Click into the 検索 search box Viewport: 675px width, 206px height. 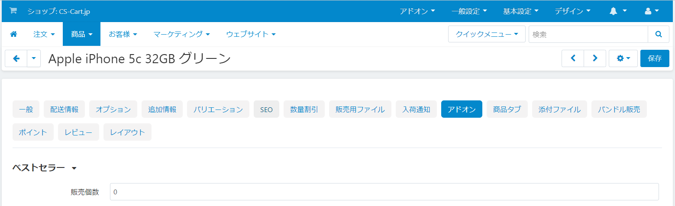pos(588,34)
